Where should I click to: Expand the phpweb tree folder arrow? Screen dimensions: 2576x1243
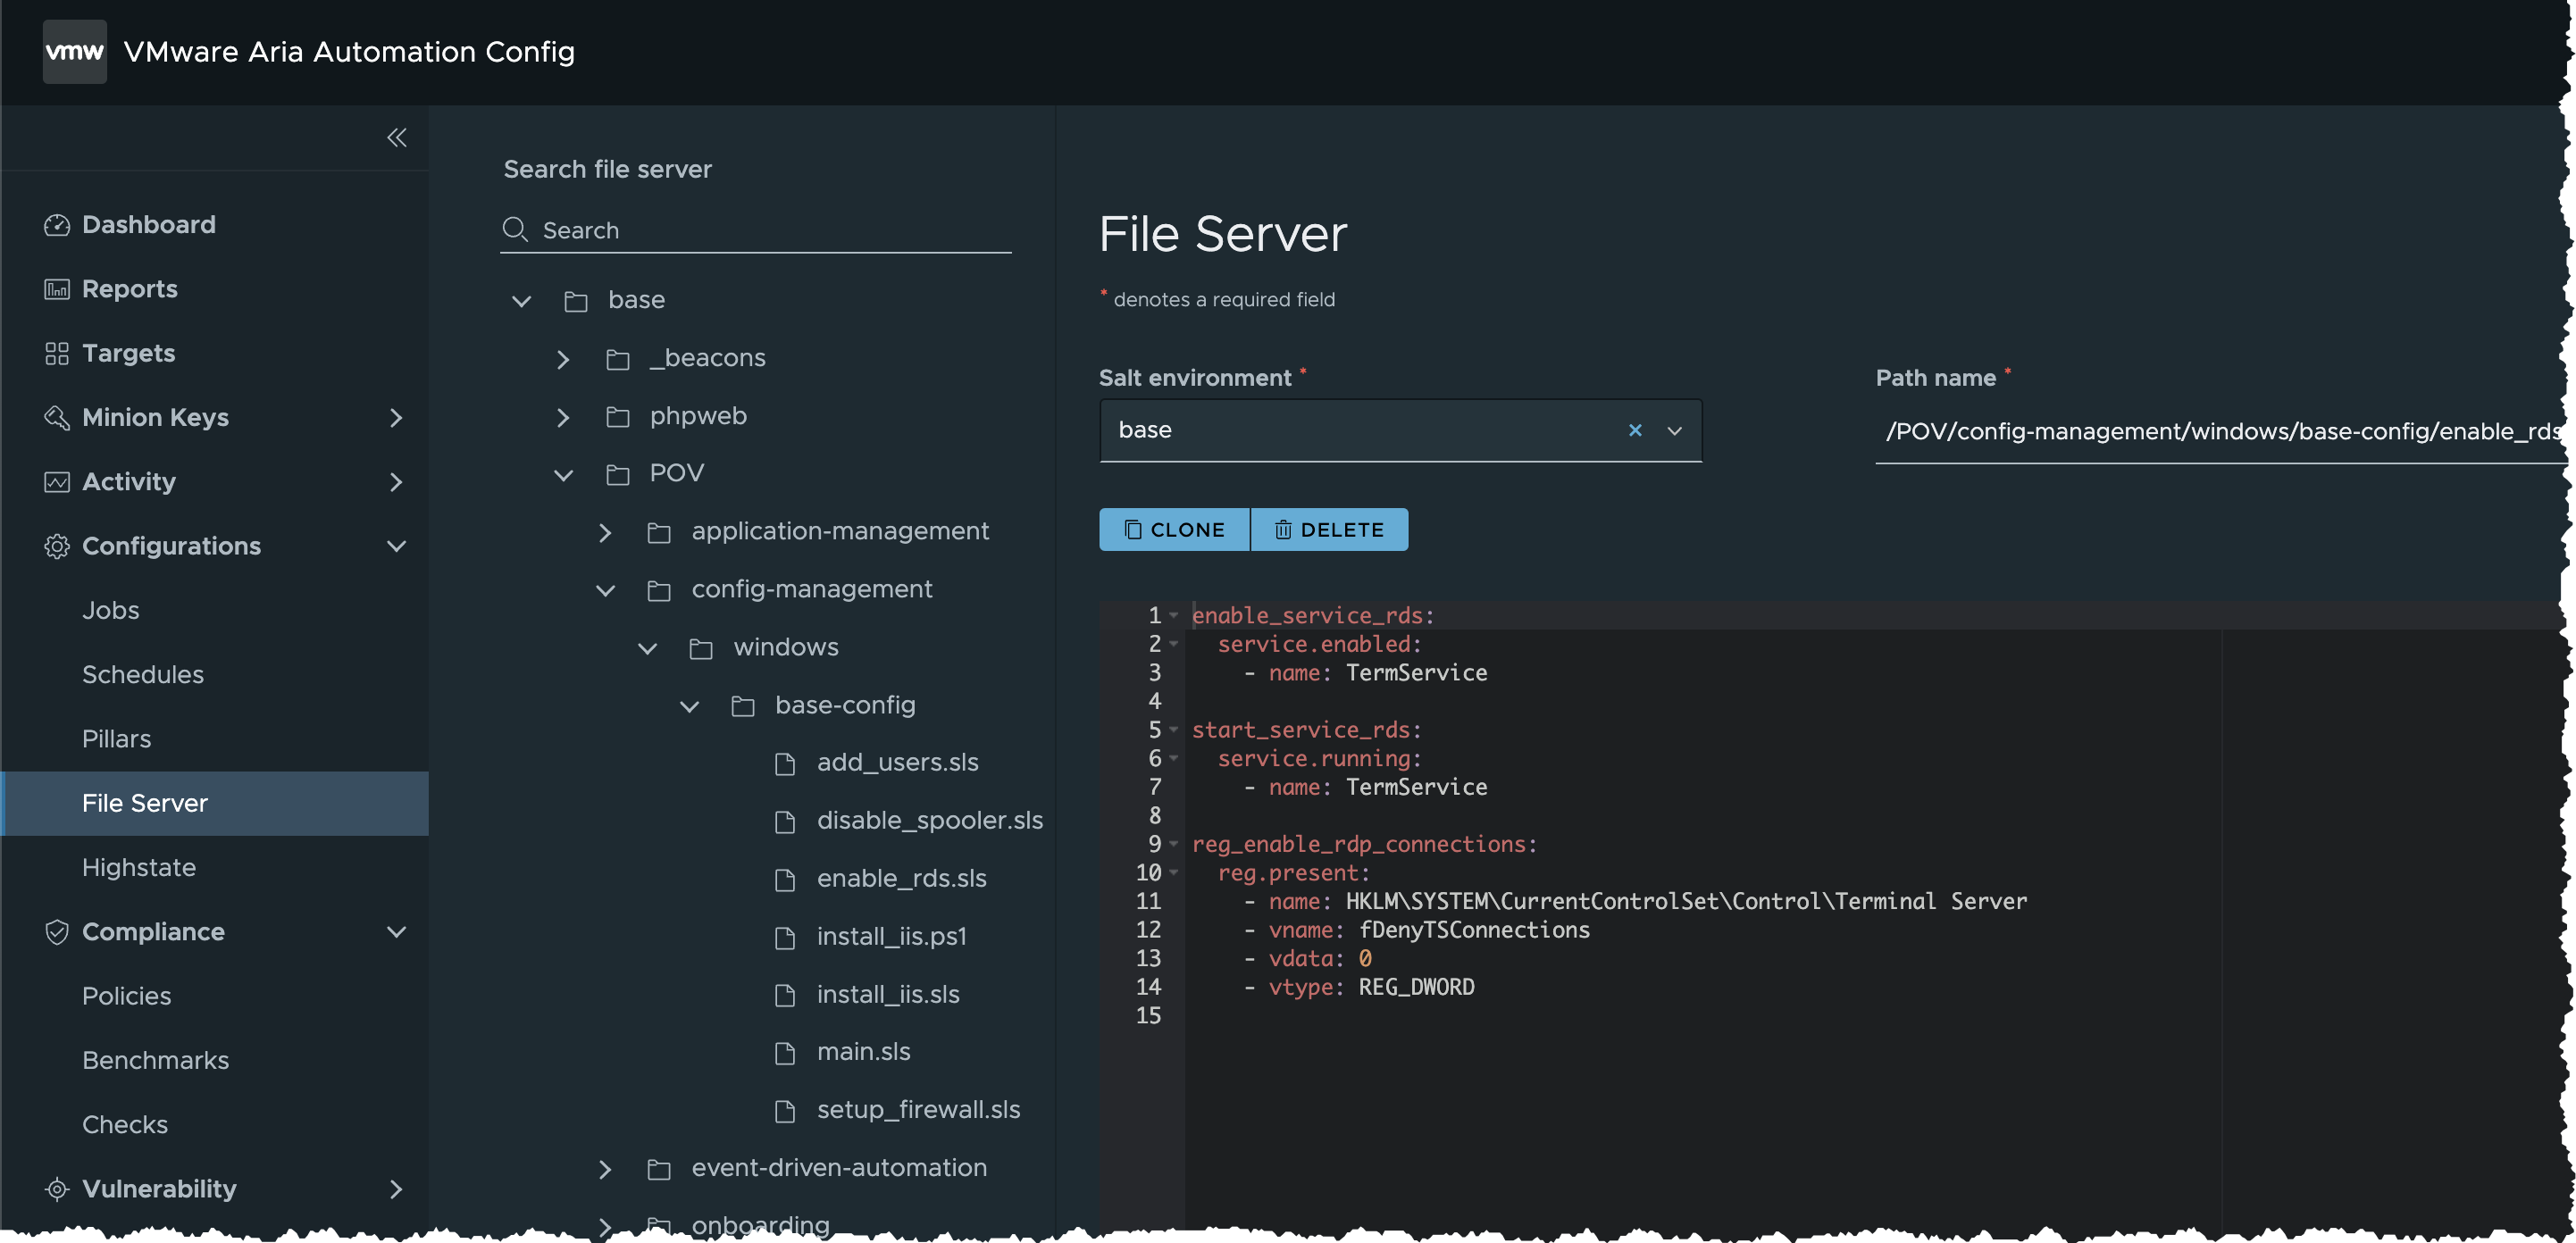tap(563, 417)
